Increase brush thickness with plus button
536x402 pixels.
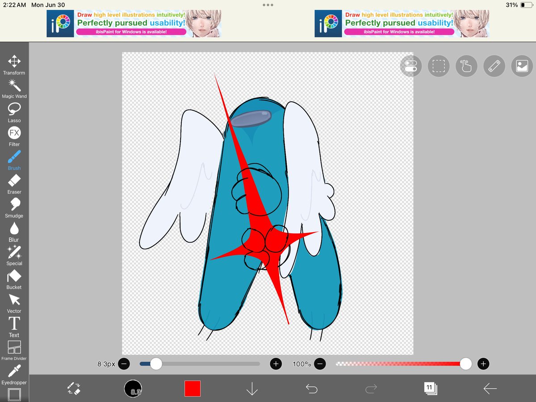276,364
